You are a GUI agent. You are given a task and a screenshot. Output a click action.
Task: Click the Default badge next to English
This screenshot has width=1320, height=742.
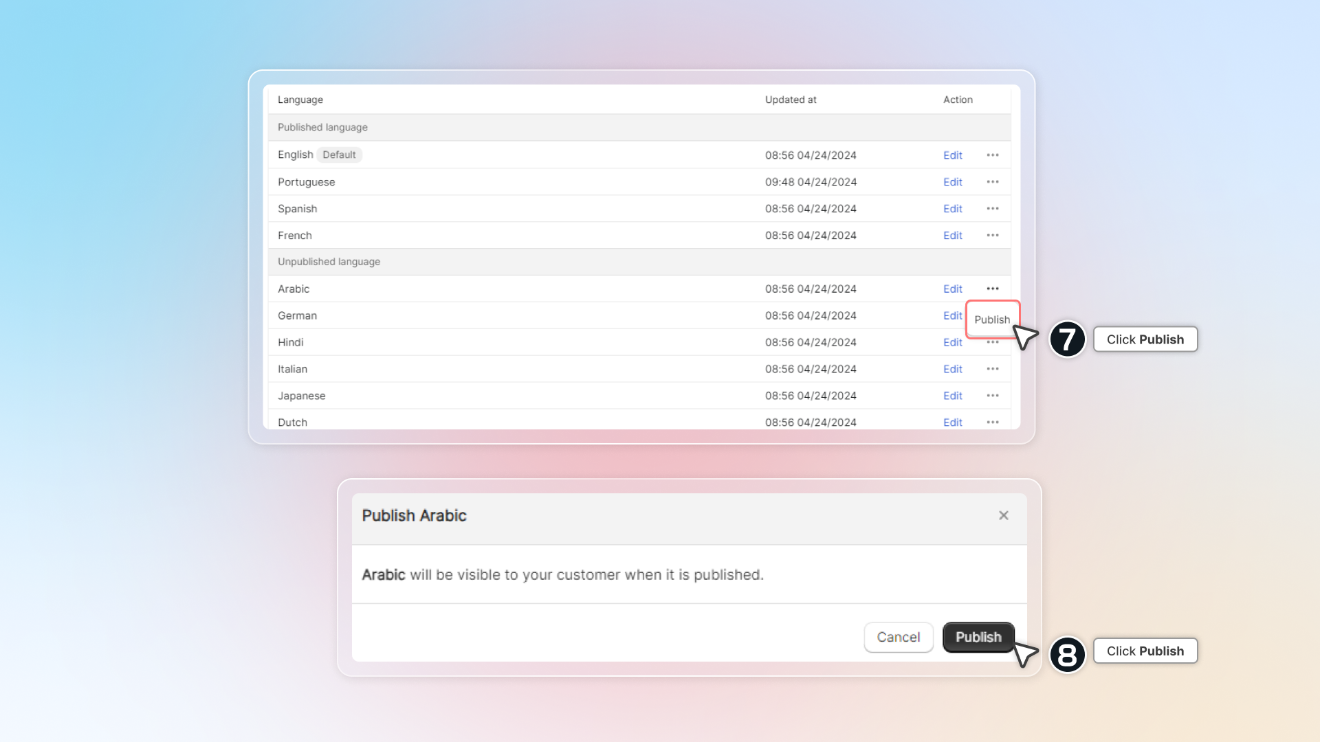(339, 155)
